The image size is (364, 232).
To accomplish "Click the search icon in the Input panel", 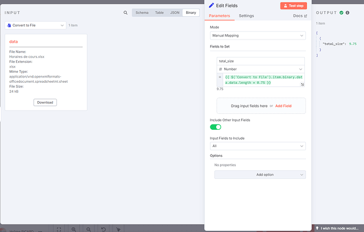I will point(126,13).
